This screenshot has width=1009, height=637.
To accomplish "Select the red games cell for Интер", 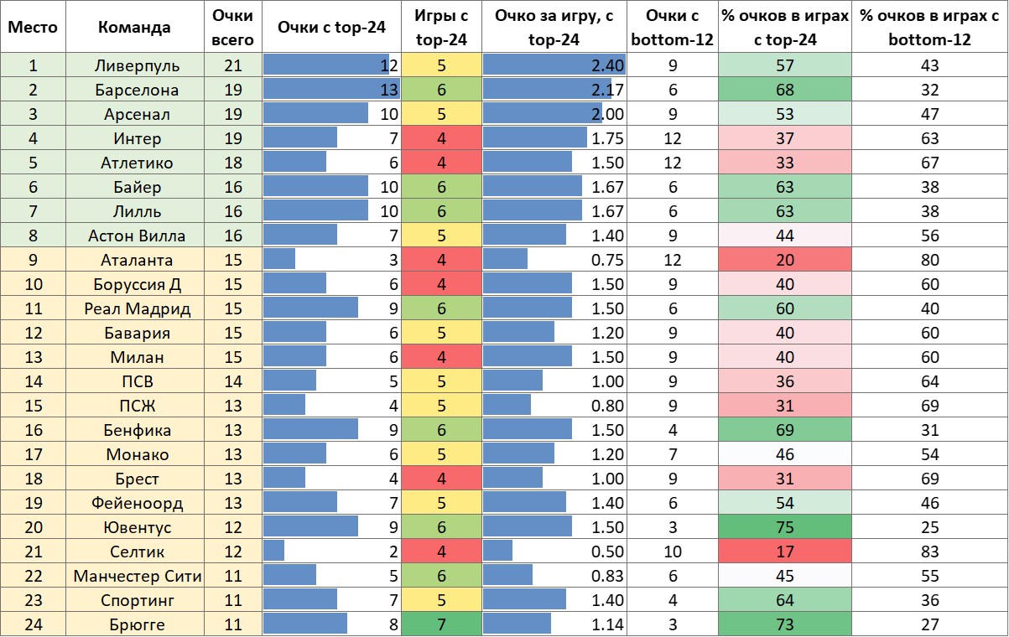I will pyautogui.click(x=441, y=137).
